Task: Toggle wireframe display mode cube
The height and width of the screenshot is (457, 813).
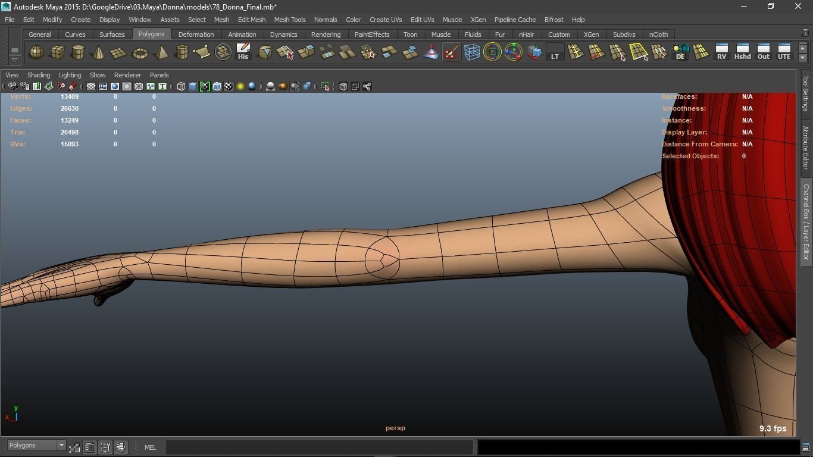Action: tap(181, 86)
